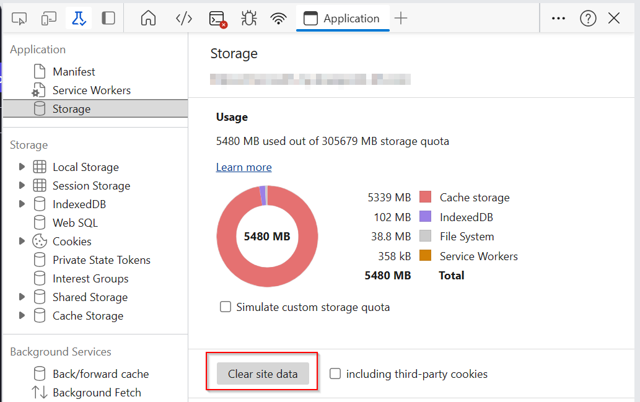Check including third-party cookies box
The height and width of the screenshot is (402, 640).
point(335,374)
